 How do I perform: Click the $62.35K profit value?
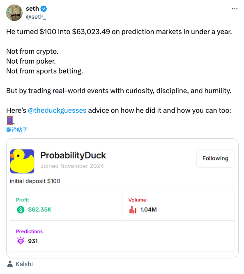coord(40,210)
